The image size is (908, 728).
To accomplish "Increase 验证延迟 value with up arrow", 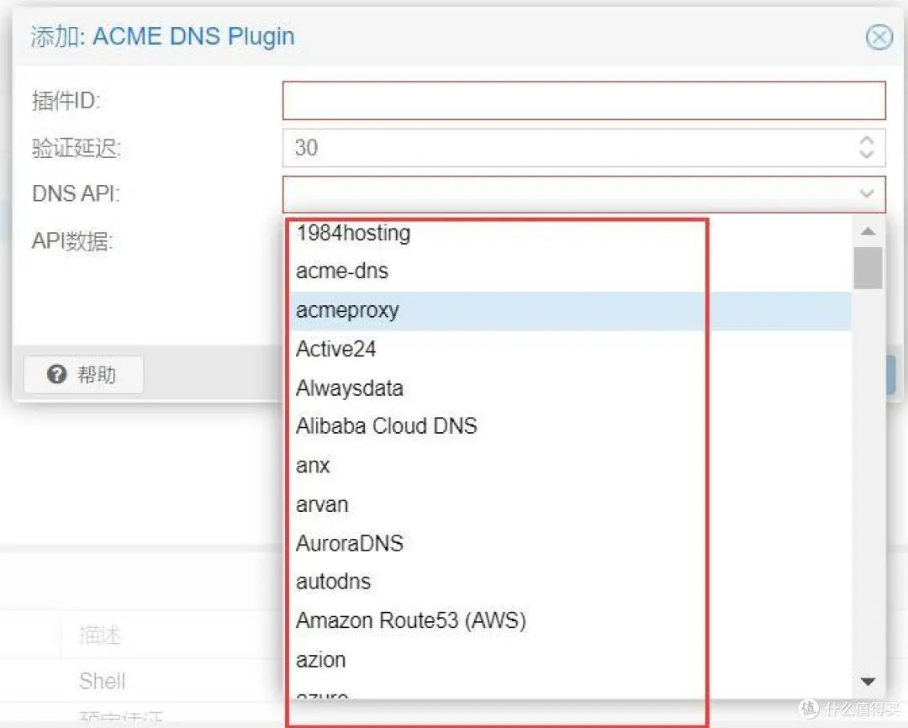I will [x=867, y=140].
